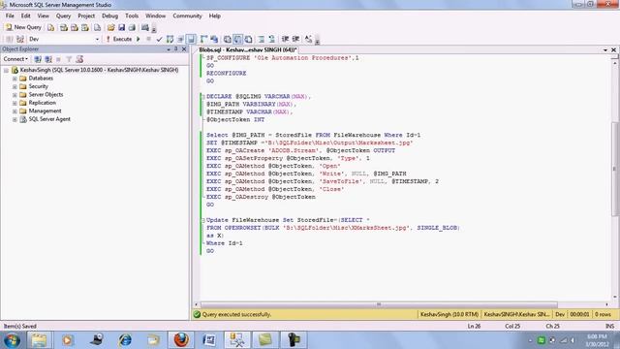Open the Community menu
620x349 pixels.
187,16
